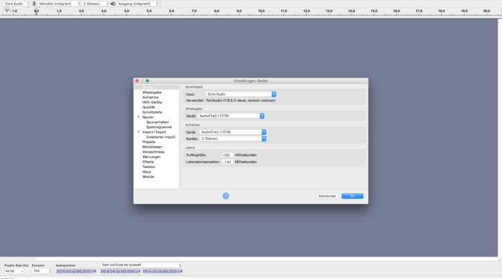The image size is (502, 279).
Task: Open Audioposition time format menu arrow
Action: [x=95, y=272]
